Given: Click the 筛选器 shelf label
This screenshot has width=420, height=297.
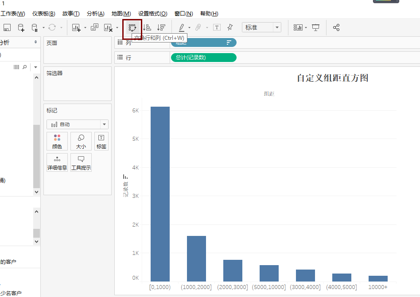Looking at the screenshot, I should tap(54, 73).
